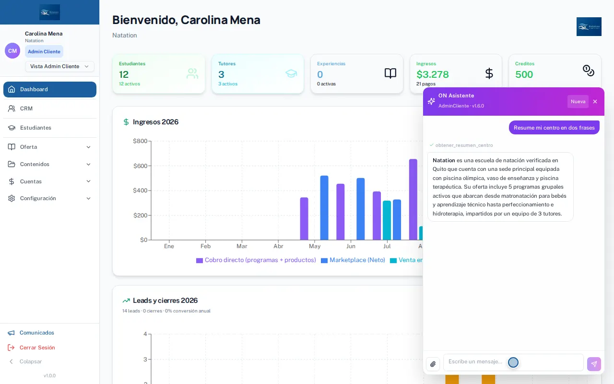
Task: Click the Estudiantes stat card showing 12
Action: pyautogui.click(x=159, y=73)
